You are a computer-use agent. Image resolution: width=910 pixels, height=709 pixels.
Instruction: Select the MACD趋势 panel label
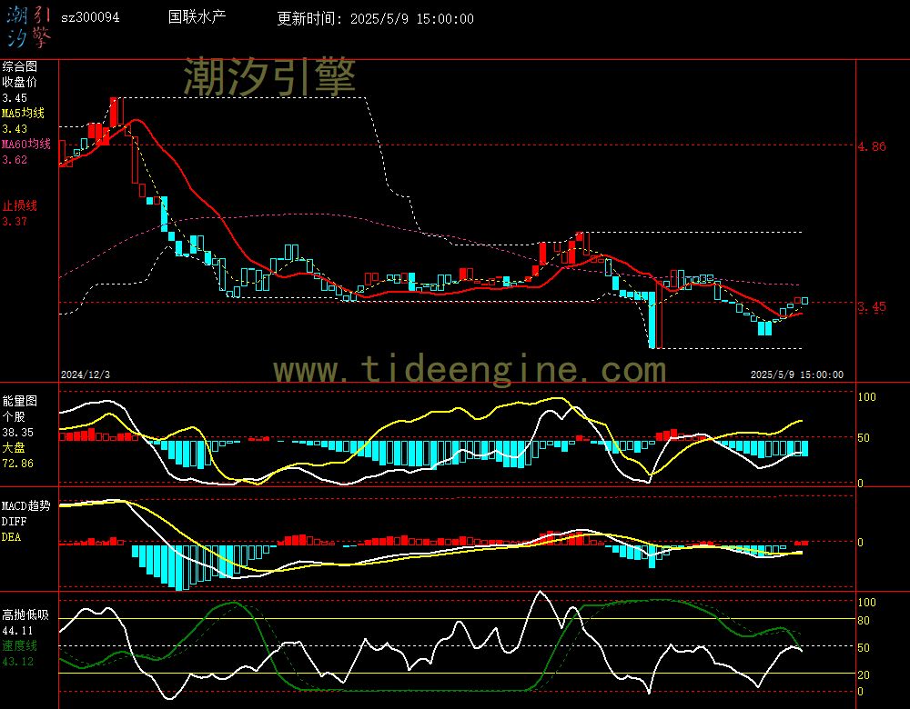pyautogui.click(x=26, y=506)
